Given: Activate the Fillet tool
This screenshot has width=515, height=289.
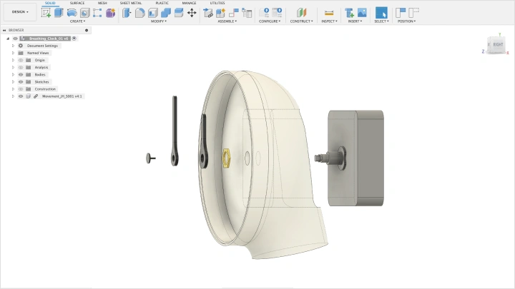Looking at the screenshot, I should pos(140,13).
